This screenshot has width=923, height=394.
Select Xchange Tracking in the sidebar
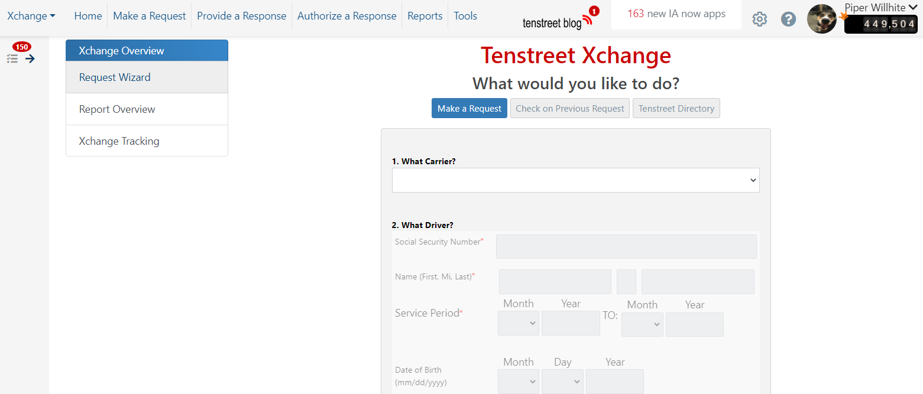147,141
